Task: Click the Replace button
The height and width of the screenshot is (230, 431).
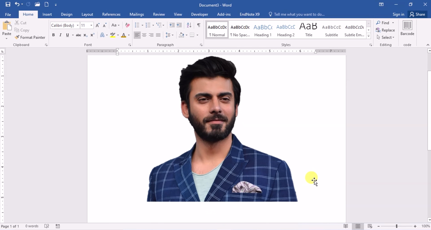Action: (x=385, y=30)
